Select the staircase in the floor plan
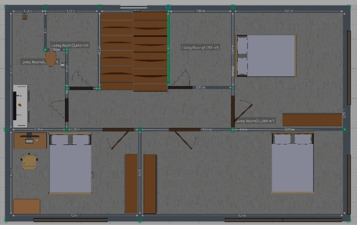Screen dimensions: 357x225 click(134, 51)
